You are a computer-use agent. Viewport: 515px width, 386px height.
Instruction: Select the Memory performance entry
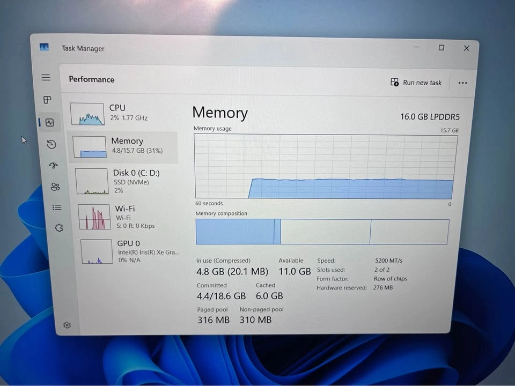tap(123, 146)
